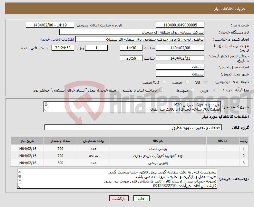The width and height of the screenshot is (254, 207).
Task: Click the remaining time countdown 23:24:53
Action: tap(63, 48)
